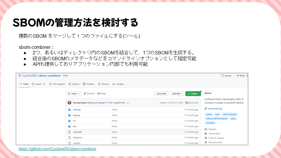Click the Watch eye icon

238,75
